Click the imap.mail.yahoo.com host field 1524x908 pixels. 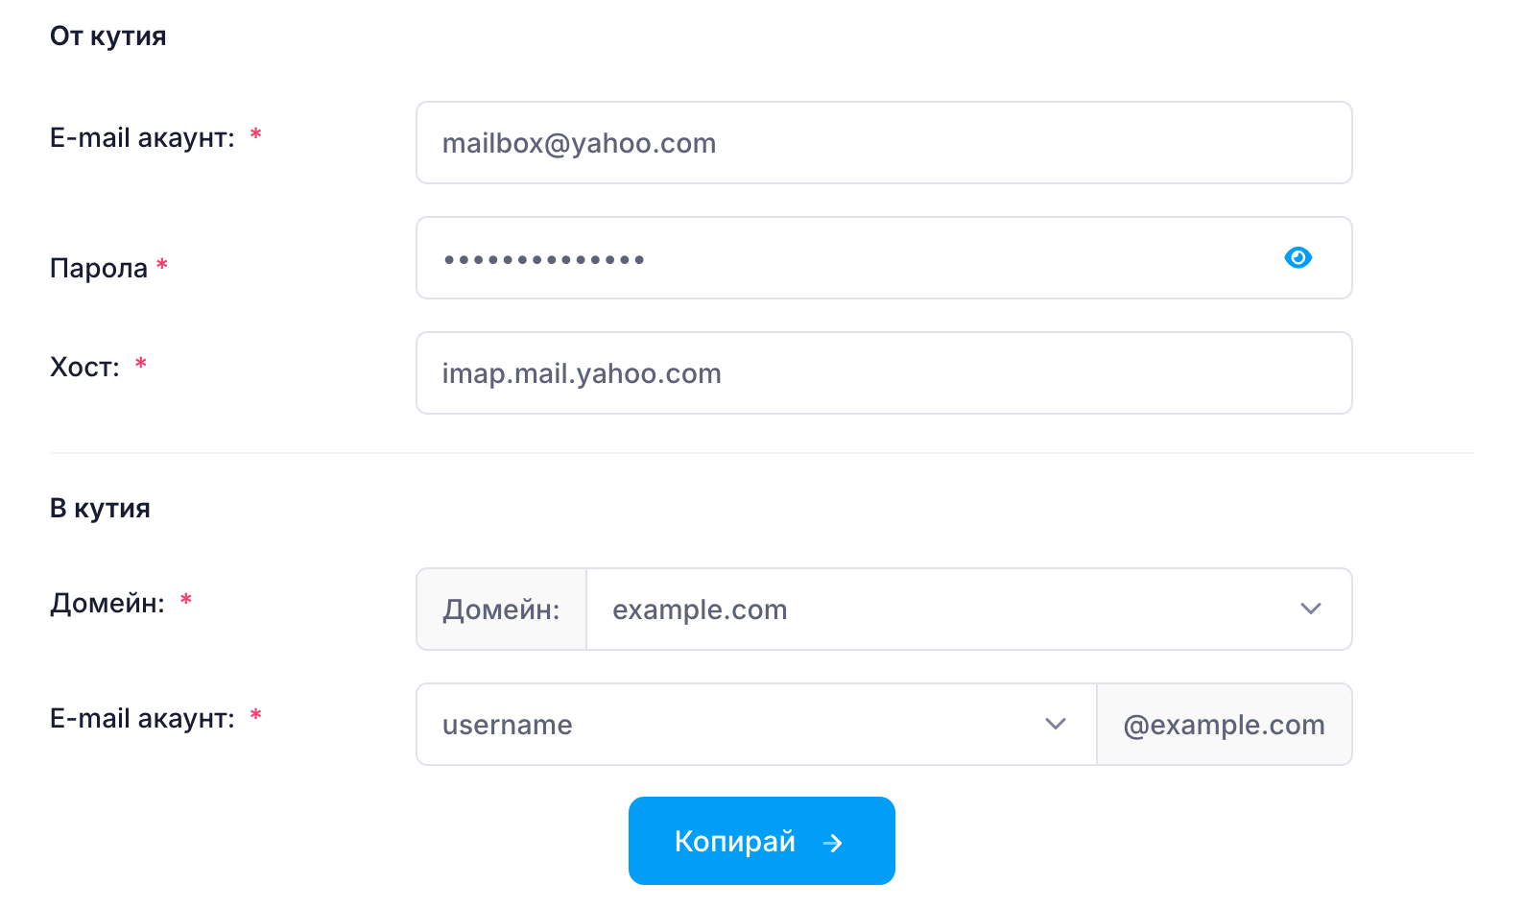point(884,373)
